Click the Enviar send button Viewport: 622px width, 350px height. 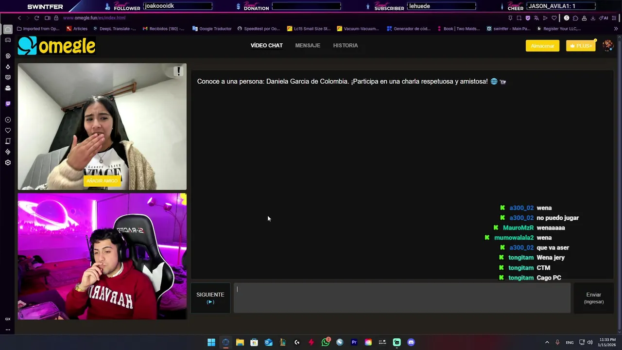[x=594, y=298]
